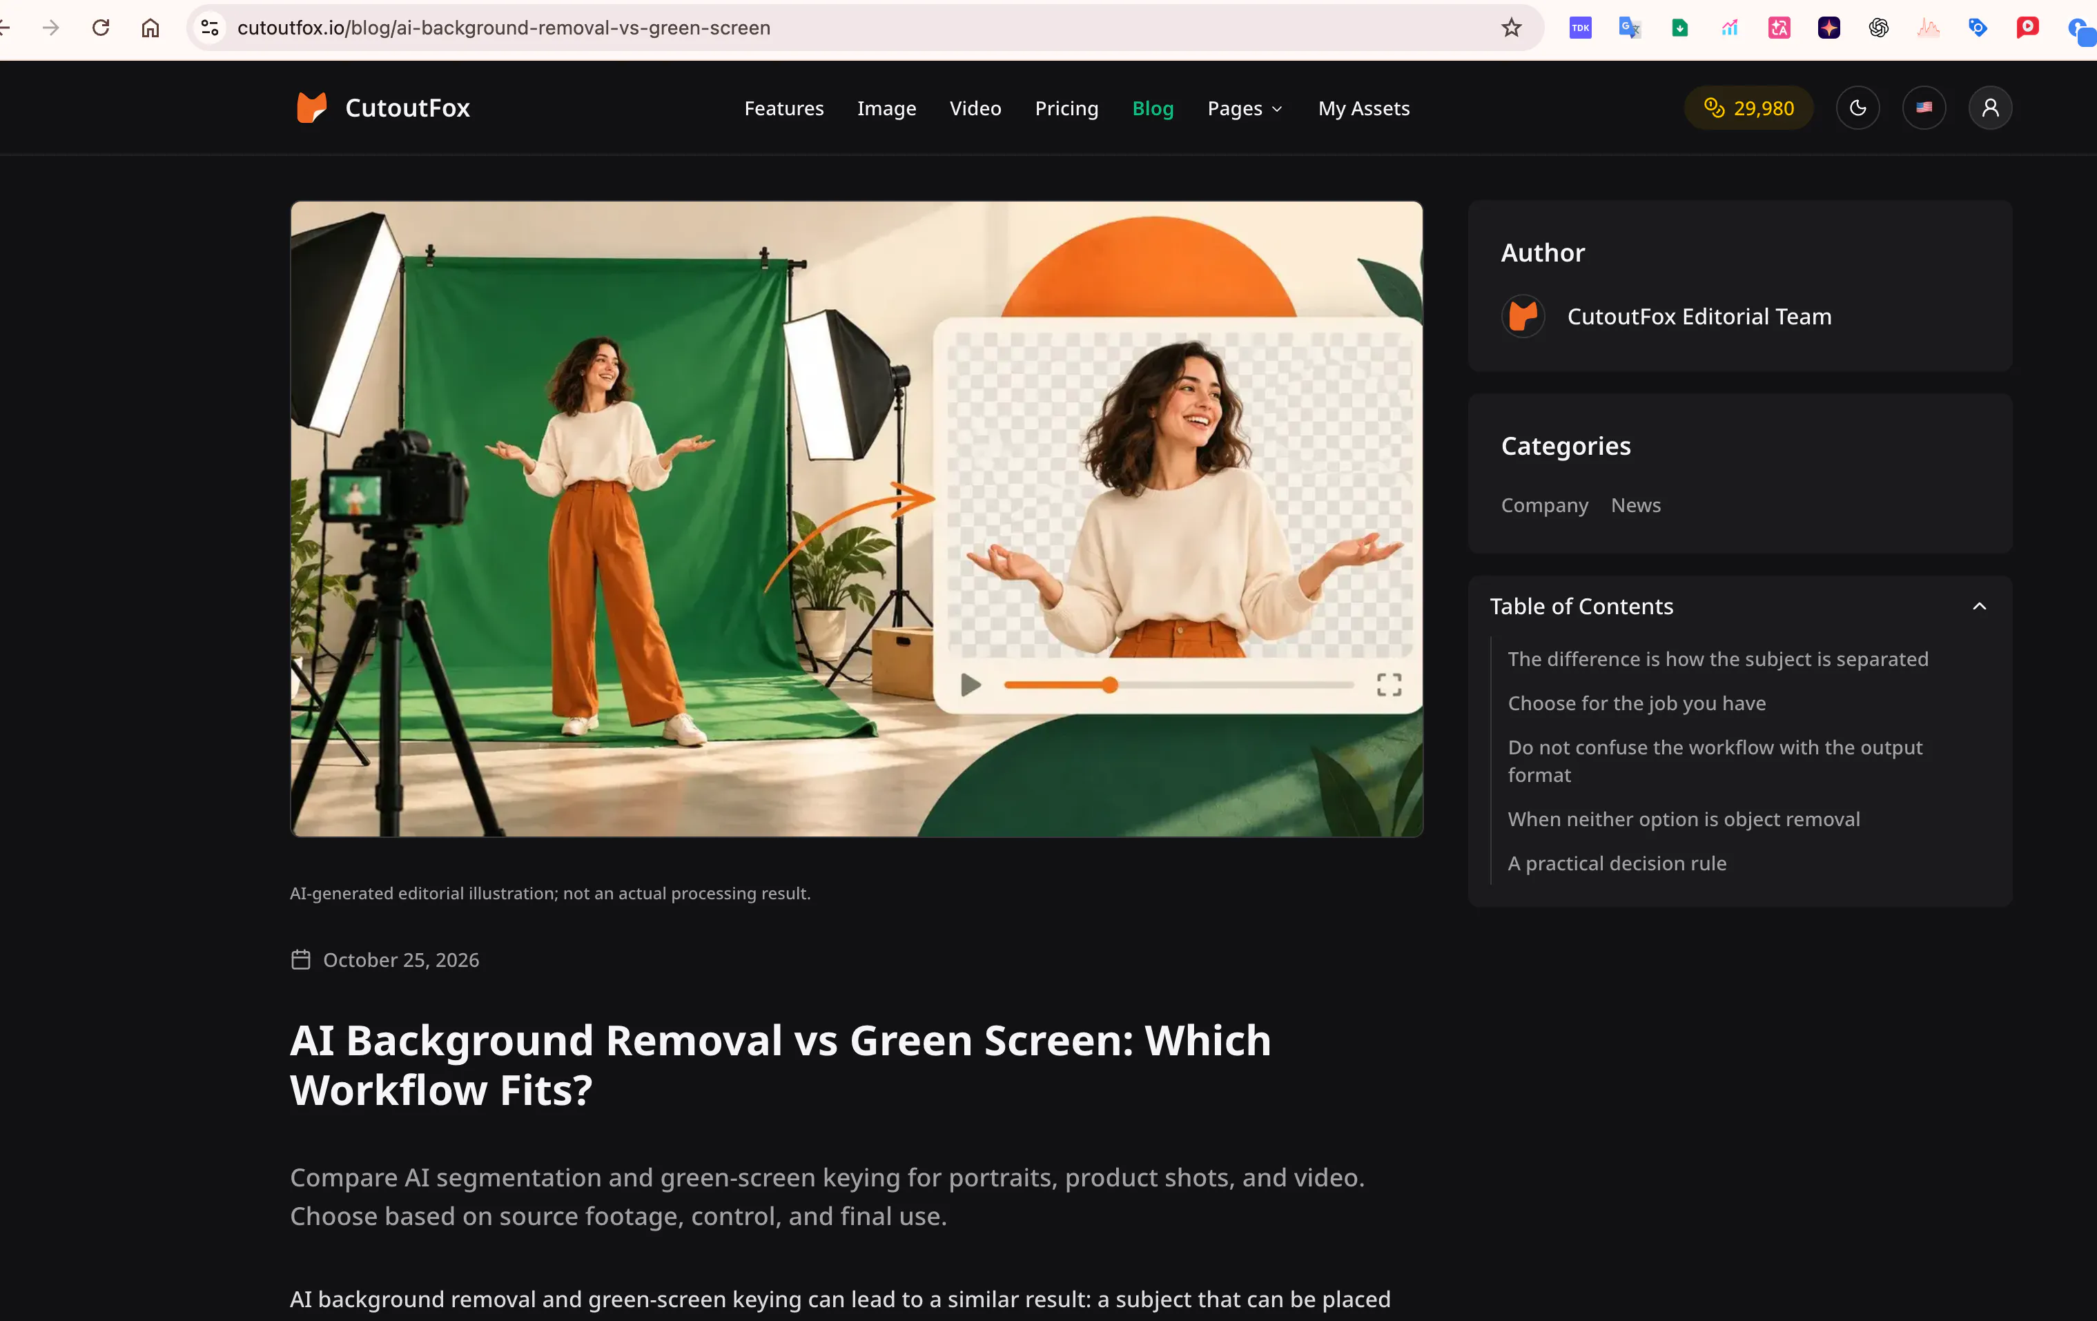Open the bar chart analytics extension
The height and width of the screenshot is (1321, 2097).
click(1730, 28)
